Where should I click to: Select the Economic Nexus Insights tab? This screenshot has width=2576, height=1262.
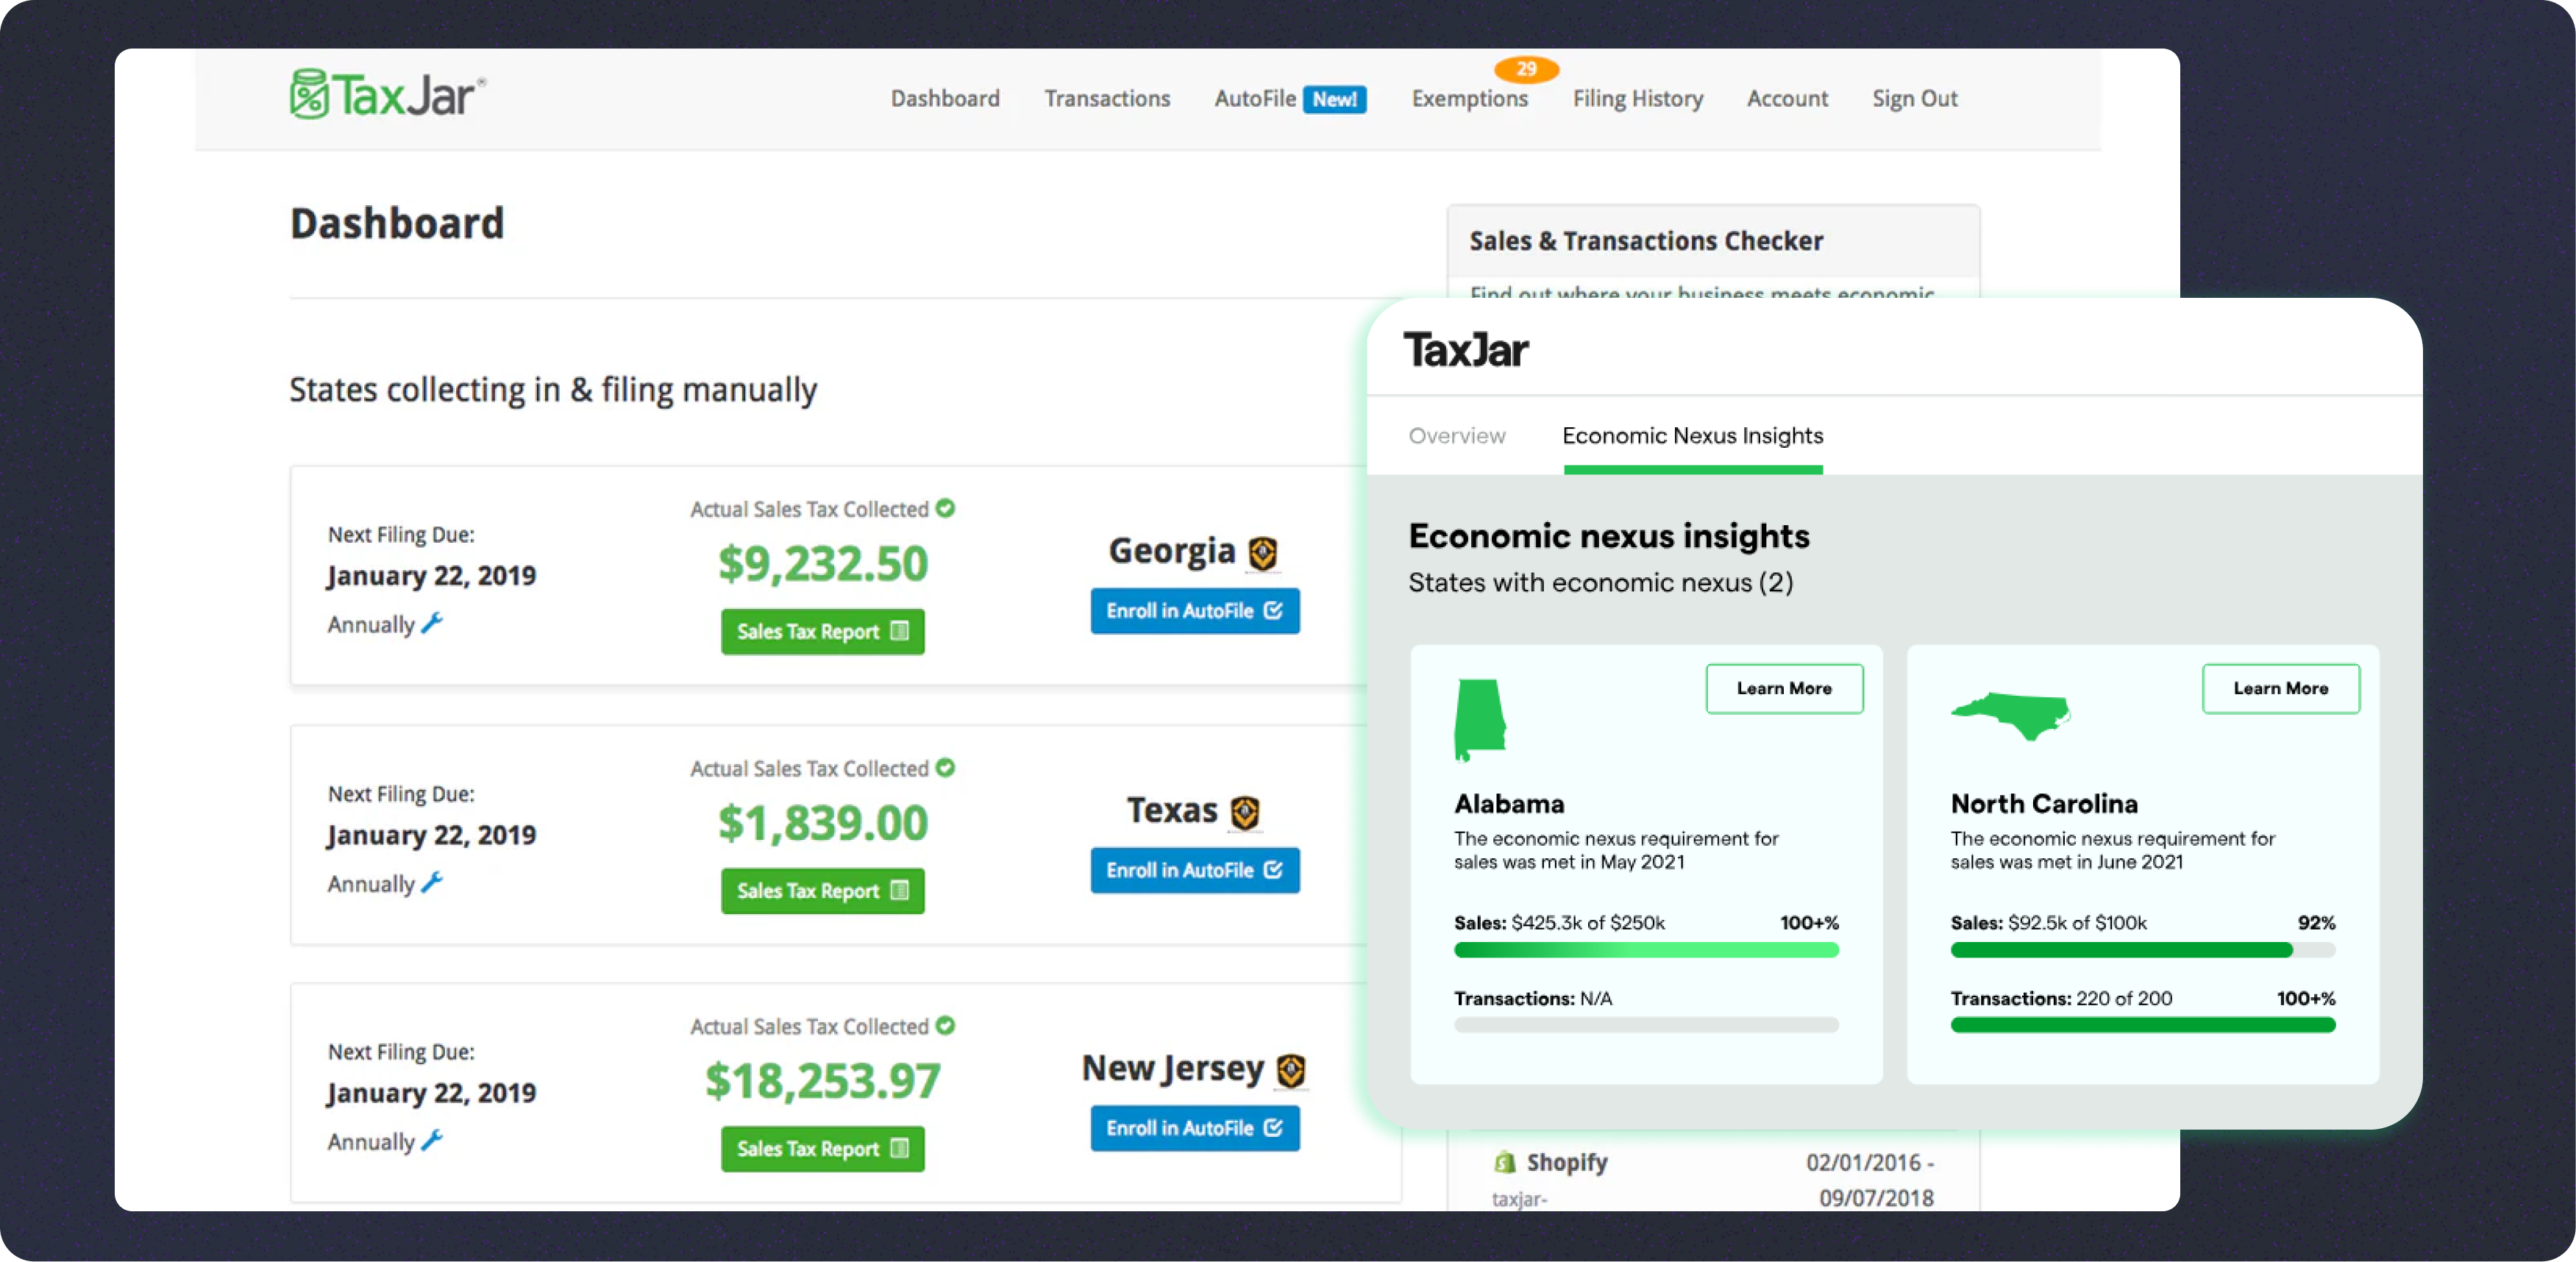coord(1692,436)
